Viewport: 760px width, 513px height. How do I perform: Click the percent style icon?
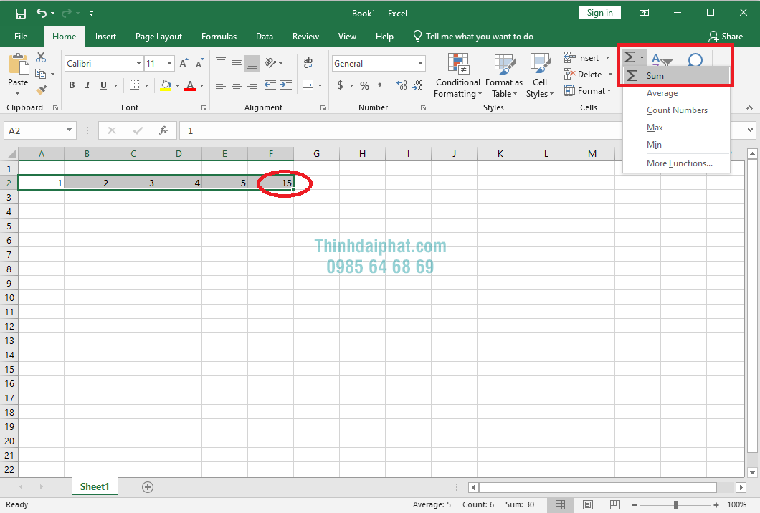pos(364,85)
